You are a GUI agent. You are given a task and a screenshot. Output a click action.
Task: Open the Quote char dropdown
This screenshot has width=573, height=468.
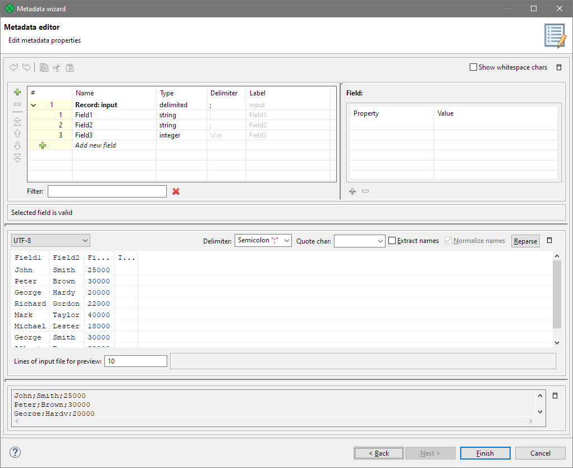click(x=359, y=241)
